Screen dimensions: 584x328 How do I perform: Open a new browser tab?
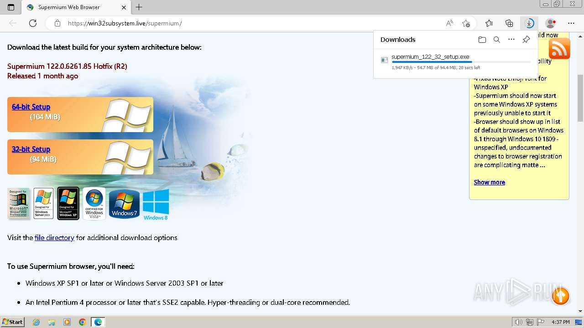tap(139, 7)
